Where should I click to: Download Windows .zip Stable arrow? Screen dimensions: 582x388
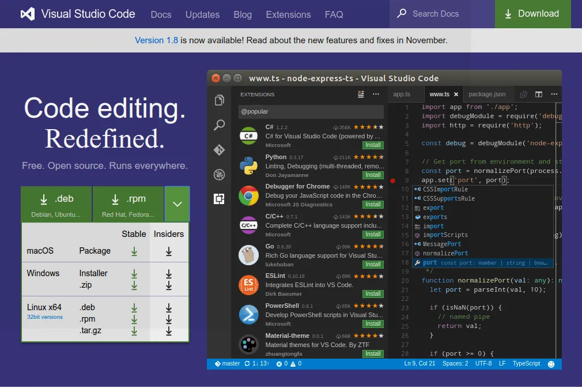pyautogui.click(x=134, y=285)
